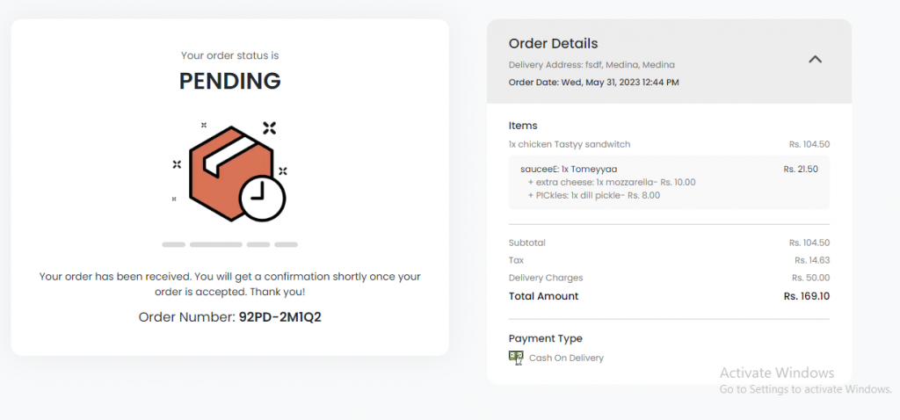Click the Delivery Charges row label
Image resolution: width=900 pixels, height=420 pixels.
coord(545,278)
